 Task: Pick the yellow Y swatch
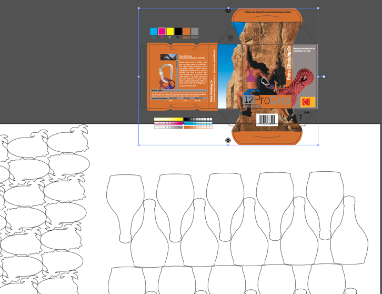[x=170, y=32]
